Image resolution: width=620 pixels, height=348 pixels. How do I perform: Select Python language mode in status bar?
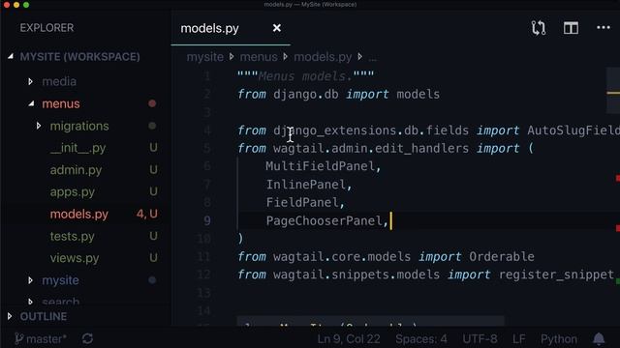[559, 339]
